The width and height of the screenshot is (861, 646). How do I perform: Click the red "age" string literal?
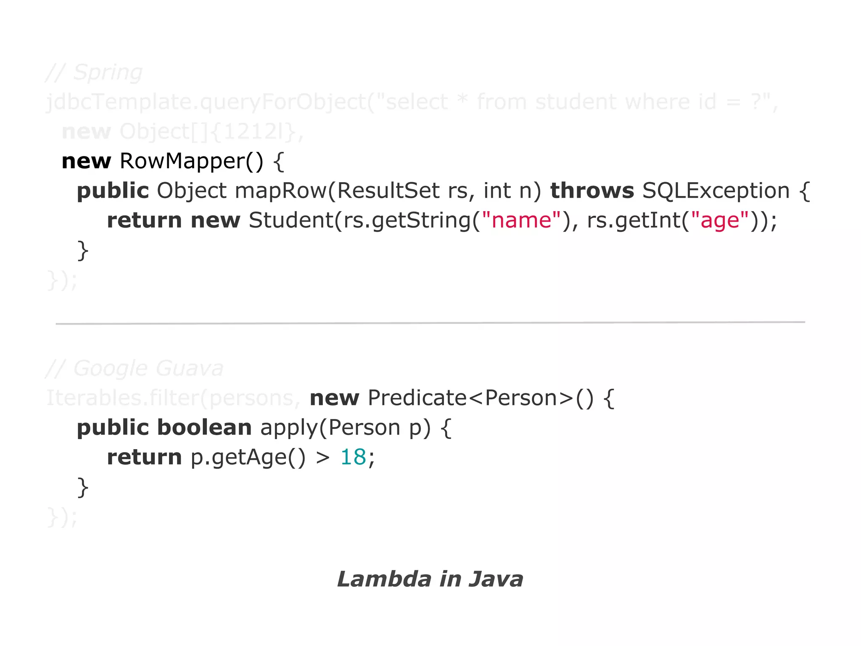point(720,220)
